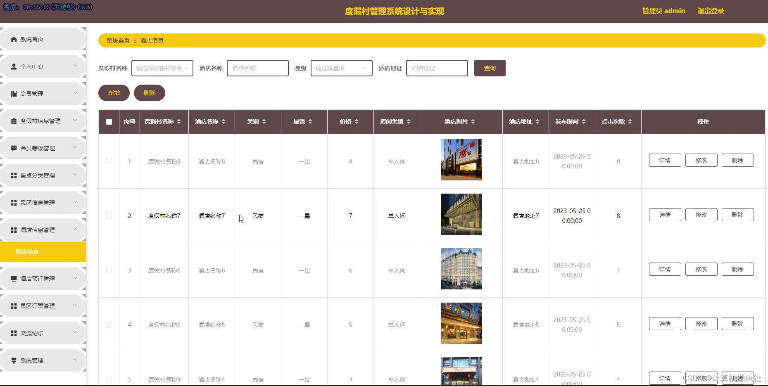This screenshot has width=768, height=386.
Task: Toggle the select-all checkbox in table header
Action: [x=109, y=122]
